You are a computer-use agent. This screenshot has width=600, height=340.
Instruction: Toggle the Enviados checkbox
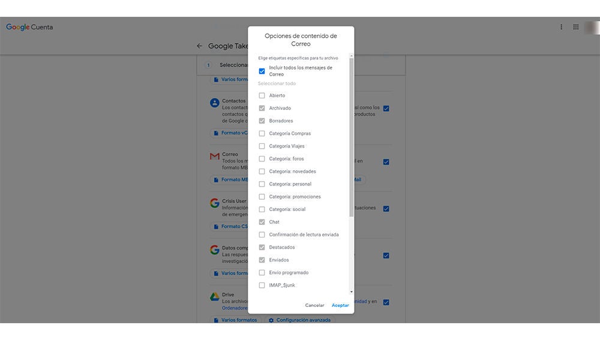coord(262,260)
